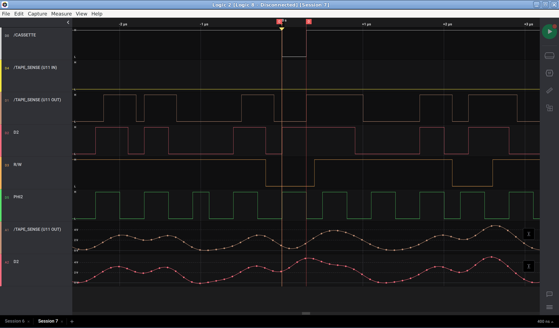Open the Analyzers panel icon

(549, 73)
